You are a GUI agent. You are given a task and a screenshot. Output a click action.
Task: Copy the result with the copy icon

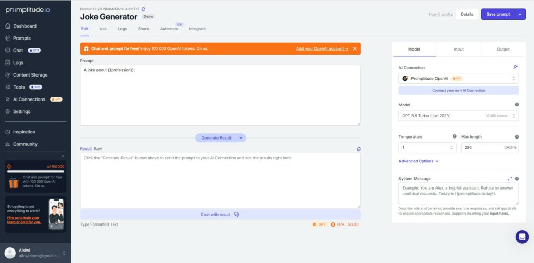pyautogui.click(x=359, y=149)
